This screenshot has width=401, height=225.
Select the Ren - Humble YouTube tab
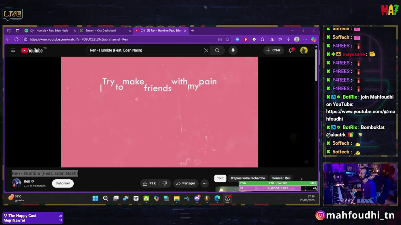click(161, 31)
